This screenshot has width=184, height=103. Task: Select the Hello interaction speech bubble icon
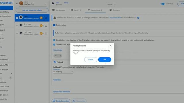(x=21, y=17)
